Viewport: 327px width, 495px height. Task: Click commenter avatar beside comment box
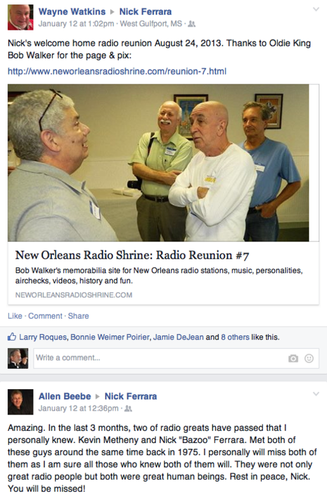pyautogui.click(x=18, y=358)
